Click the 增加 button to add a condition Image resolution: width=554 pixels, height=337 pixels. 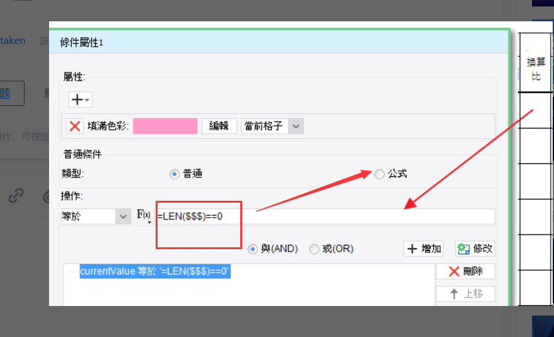[x=424, y=249]
